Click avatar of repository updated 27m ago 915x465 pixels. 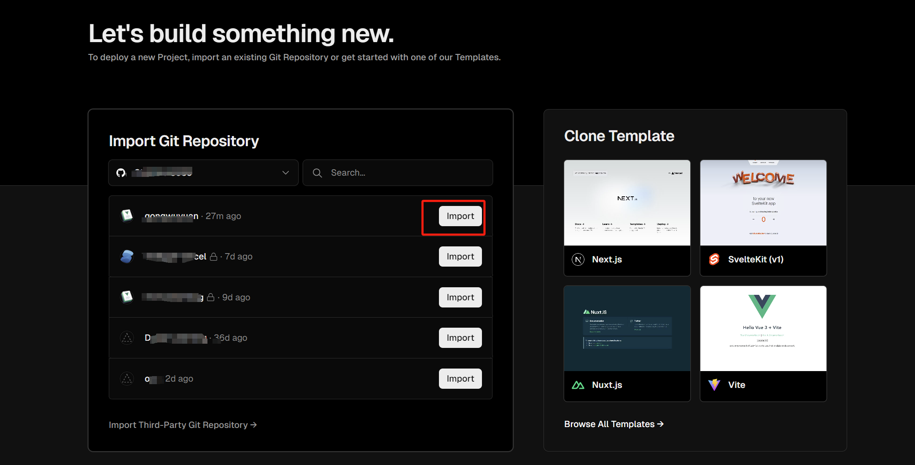(127, 216)
